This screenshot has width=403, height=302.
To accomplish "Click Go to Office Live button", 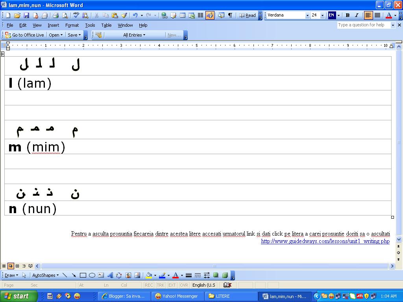I will pyautogui.click(x=25, y=35).
